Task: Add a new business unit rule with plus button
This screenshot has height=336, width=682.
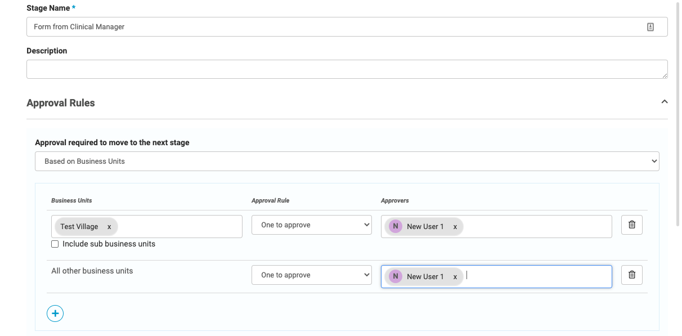Action: (x=55, y=313)
